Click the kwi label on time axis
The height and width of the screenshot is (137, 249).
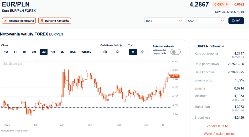[90, 125]
